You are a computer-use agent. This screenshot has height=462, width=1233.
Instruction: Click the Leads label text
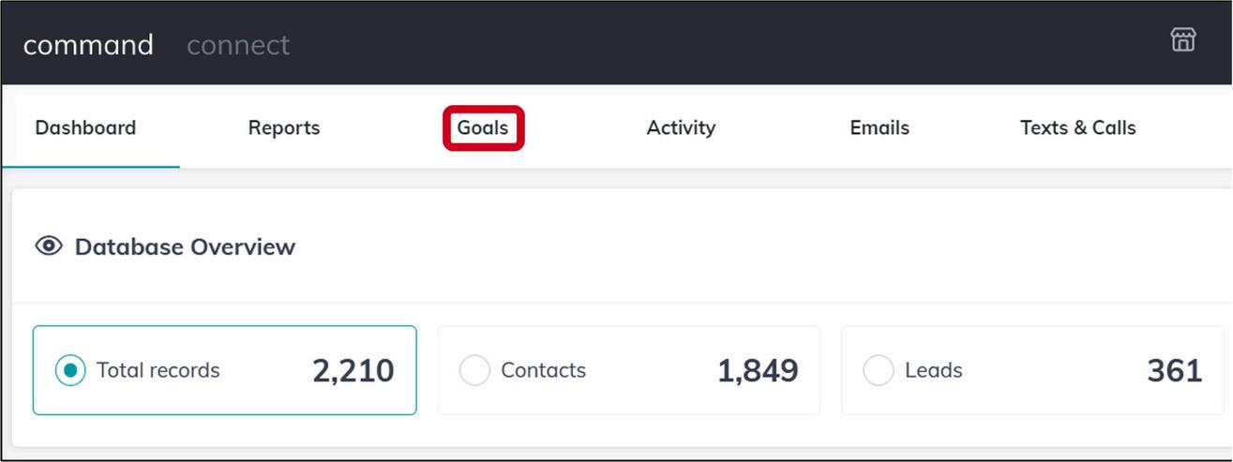pyautogui.click(x=933, y=370)
